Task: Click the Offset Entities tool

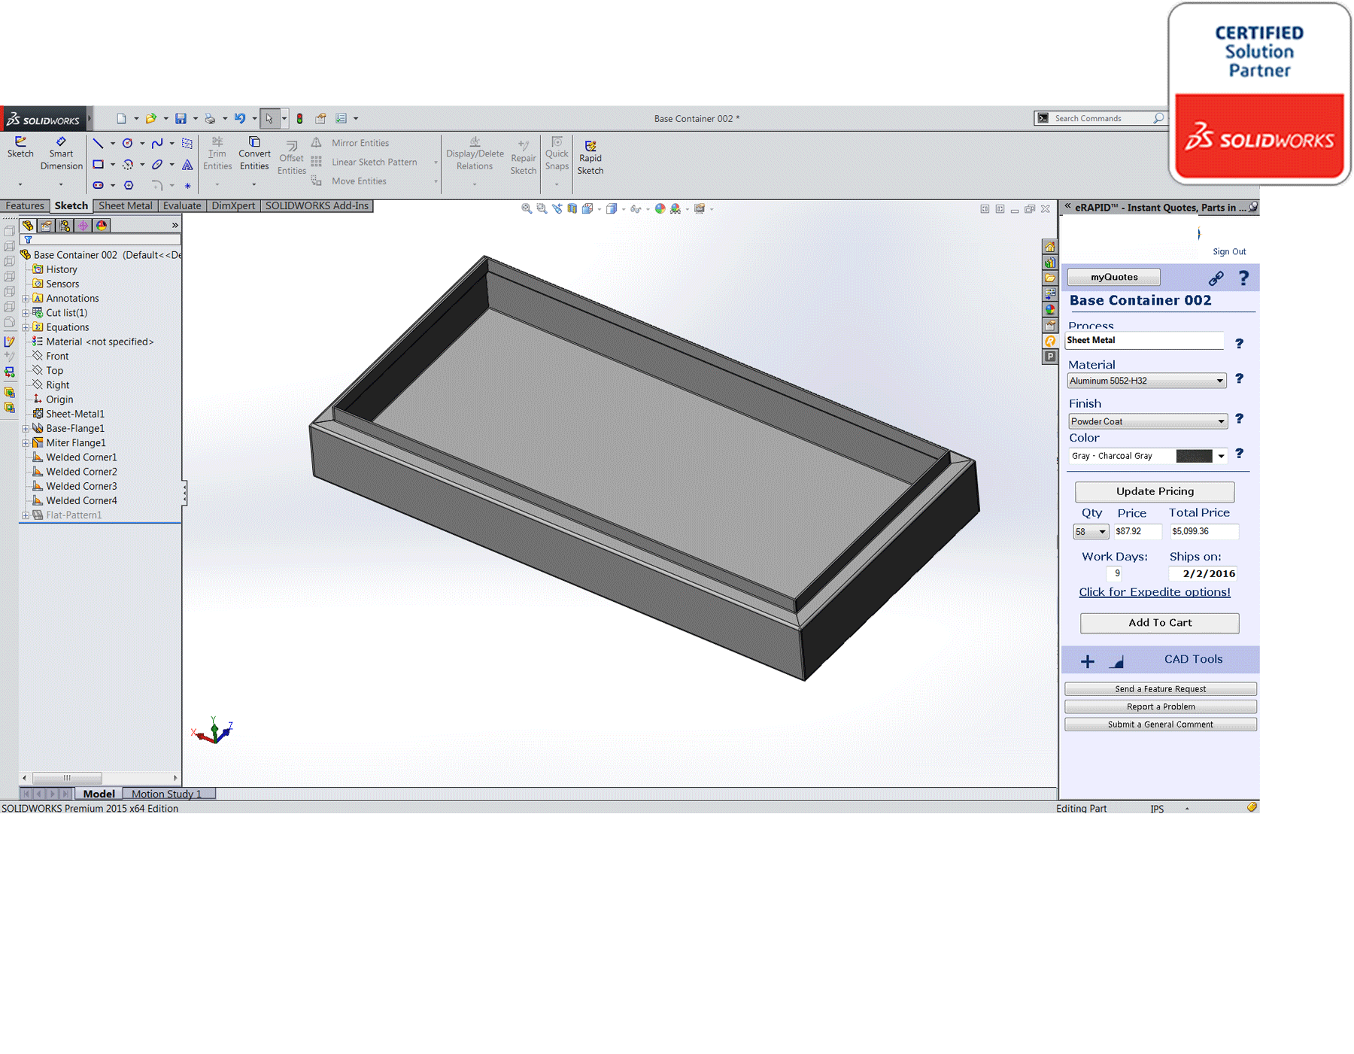Action: coord(291,157)
